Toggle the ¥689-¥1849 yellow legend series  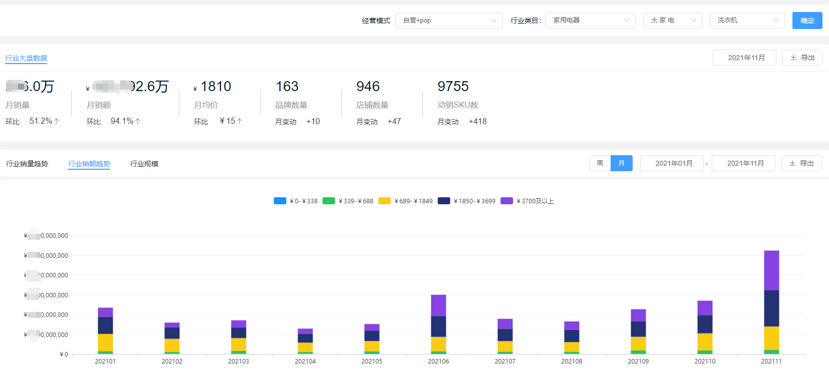pyautogui.click(x=405, y=201)
